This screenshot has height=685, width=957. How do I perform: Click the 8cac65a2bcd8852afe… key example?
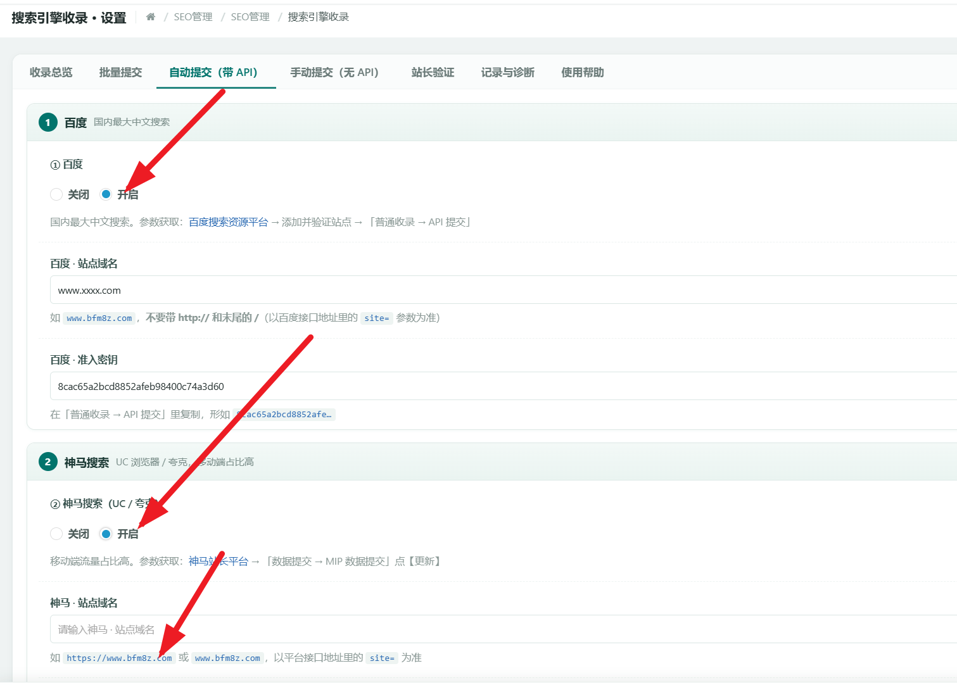(x=284, y=414)
